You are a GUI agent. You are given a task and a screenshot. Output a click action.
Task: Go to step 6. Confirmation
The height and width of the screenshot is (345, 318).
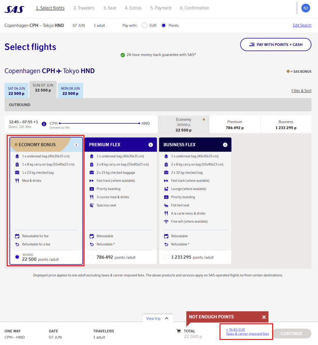(x=195, y=8)
